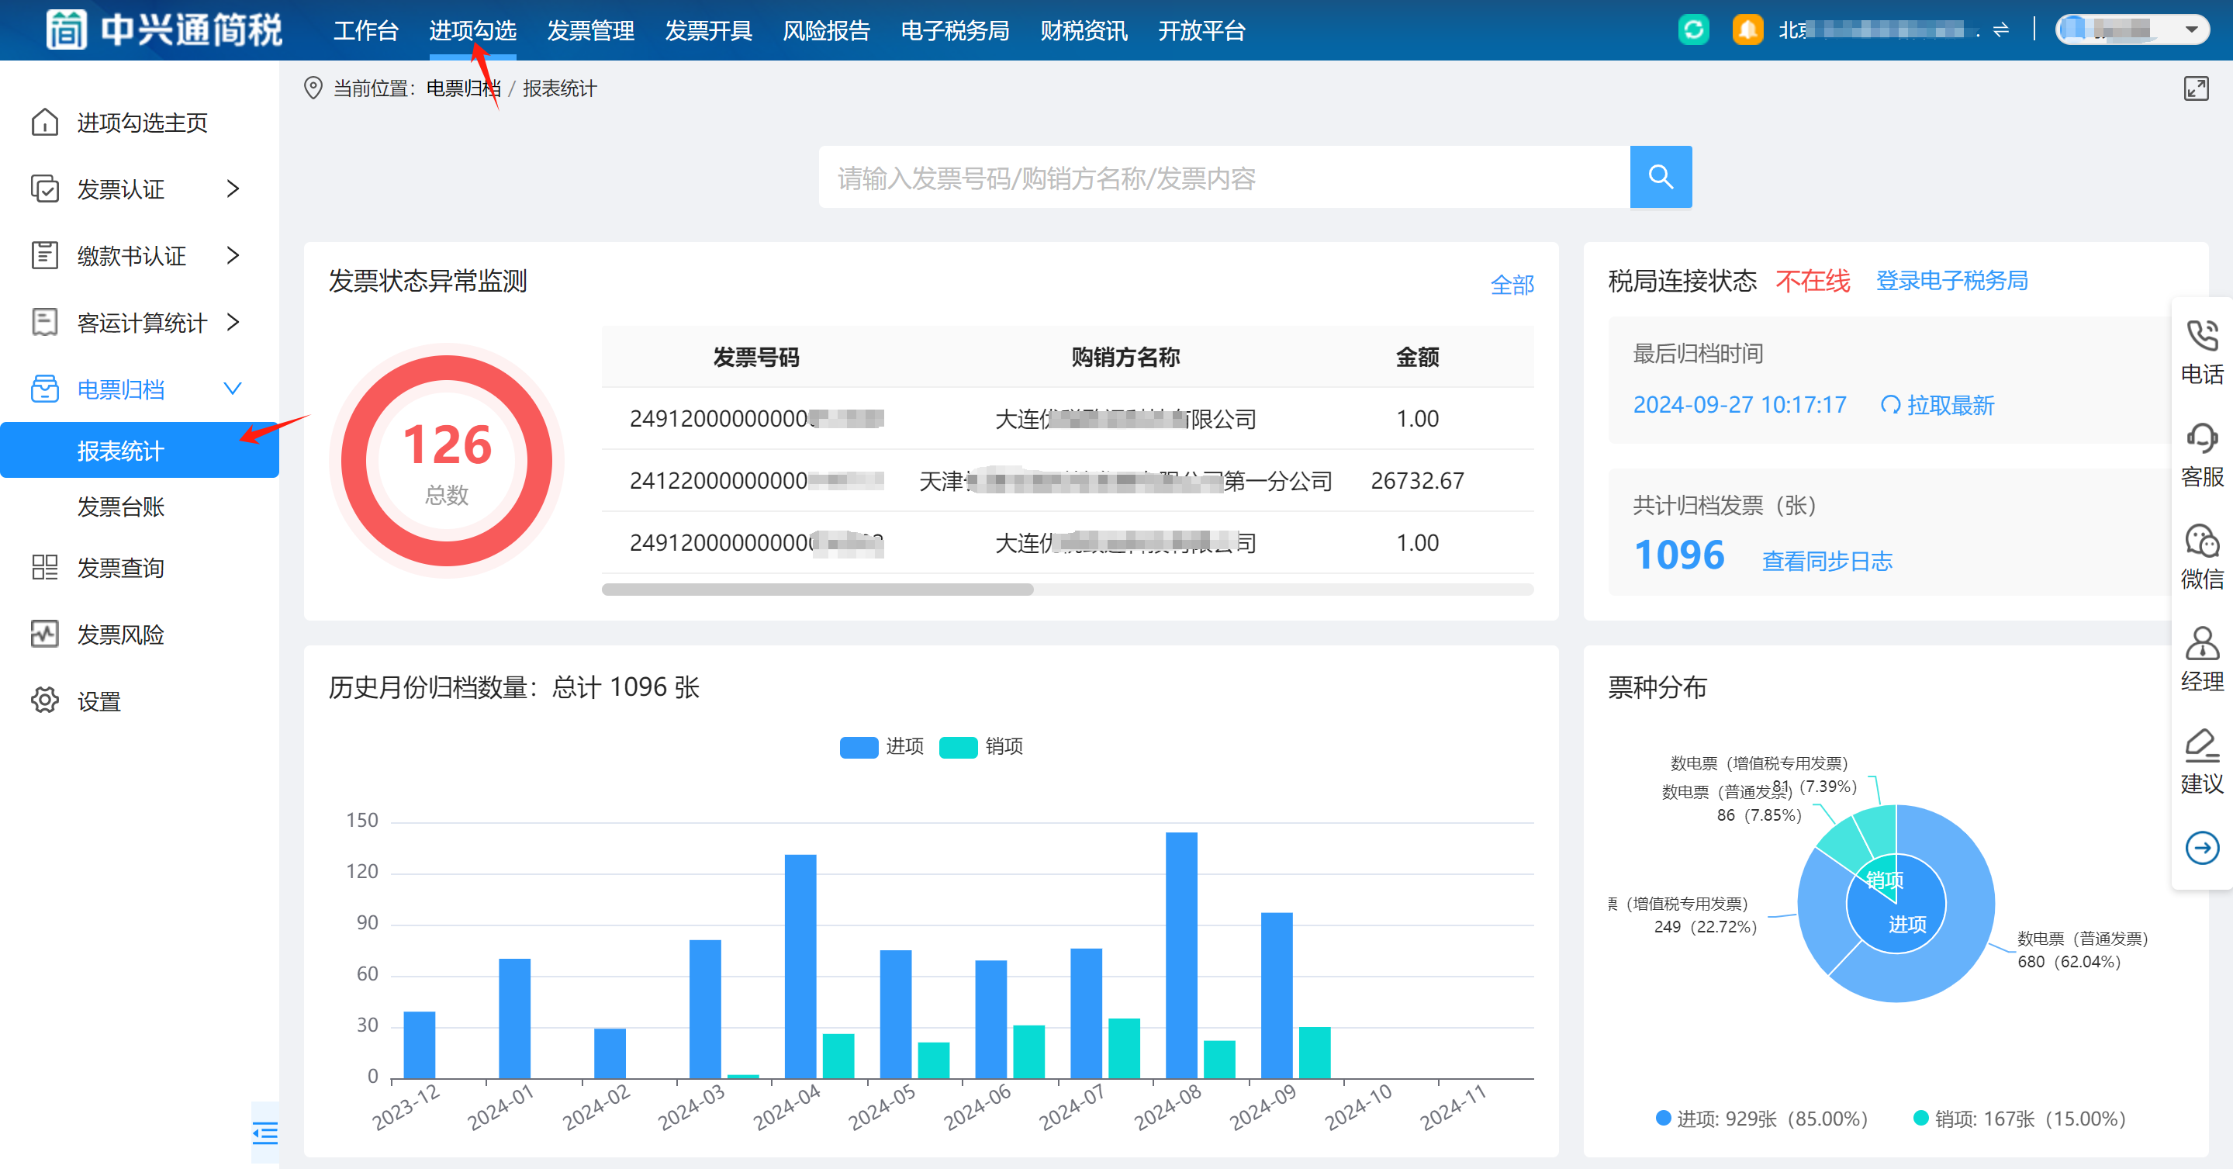Click the 26732.67 amount cell
The width and height of the screenshot is (2233, 1169).
(1416, 480)
